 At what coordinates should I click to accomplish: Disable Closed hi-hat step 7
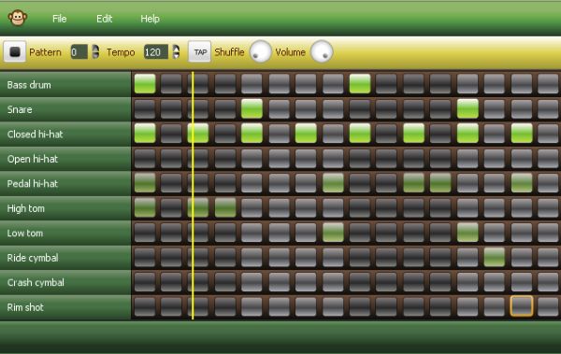[306, 134]
